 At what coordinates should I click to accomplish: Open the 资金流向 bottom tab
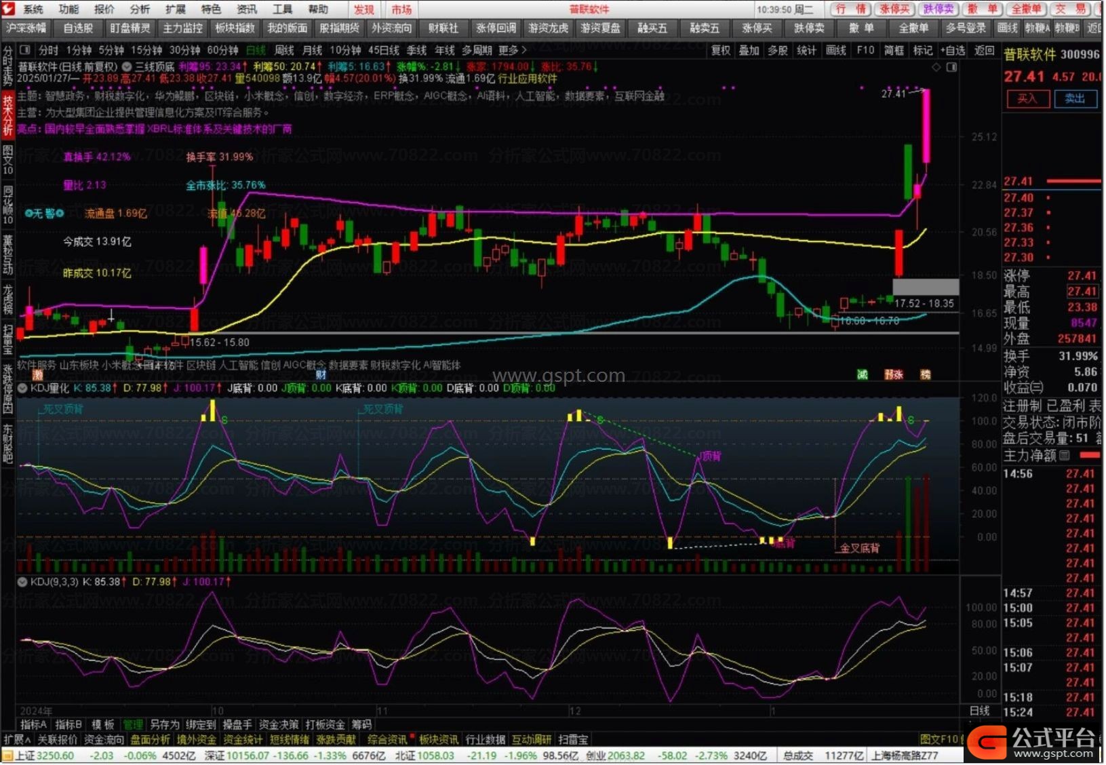104,739
